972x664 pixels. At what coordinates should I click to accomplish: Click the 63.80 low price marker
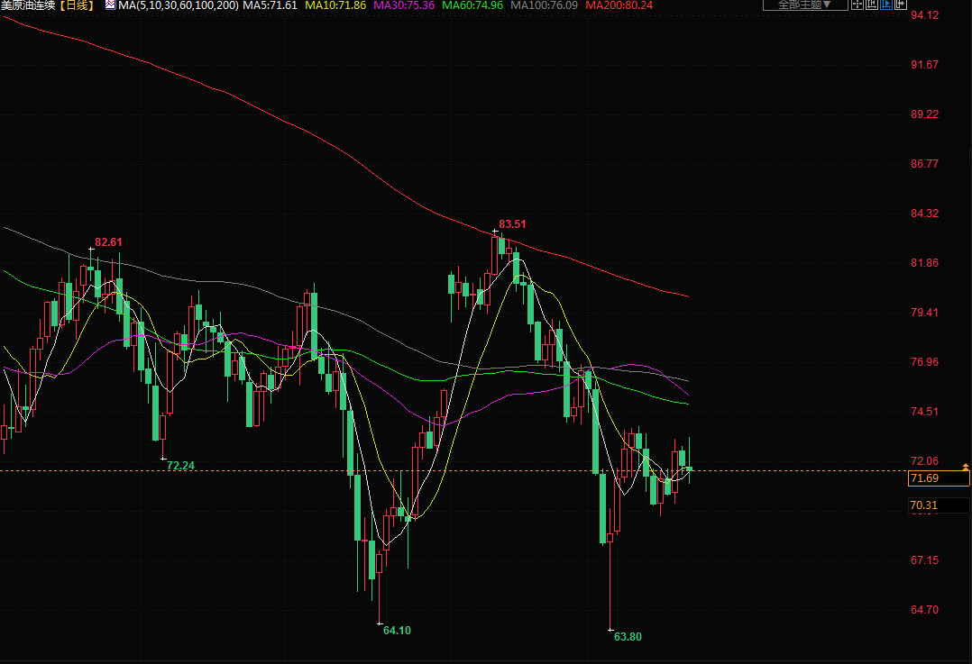pos(628,637)
